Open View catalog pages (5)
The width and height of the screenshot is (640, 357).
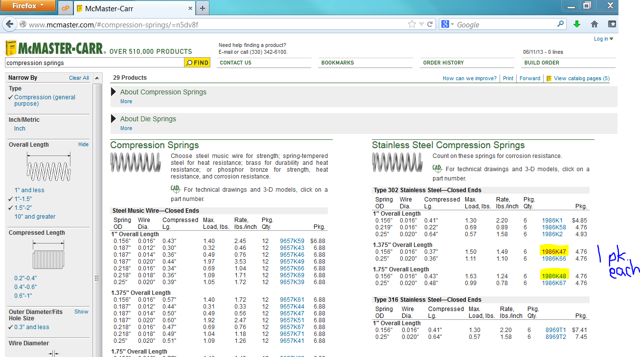tap(582, 78)
